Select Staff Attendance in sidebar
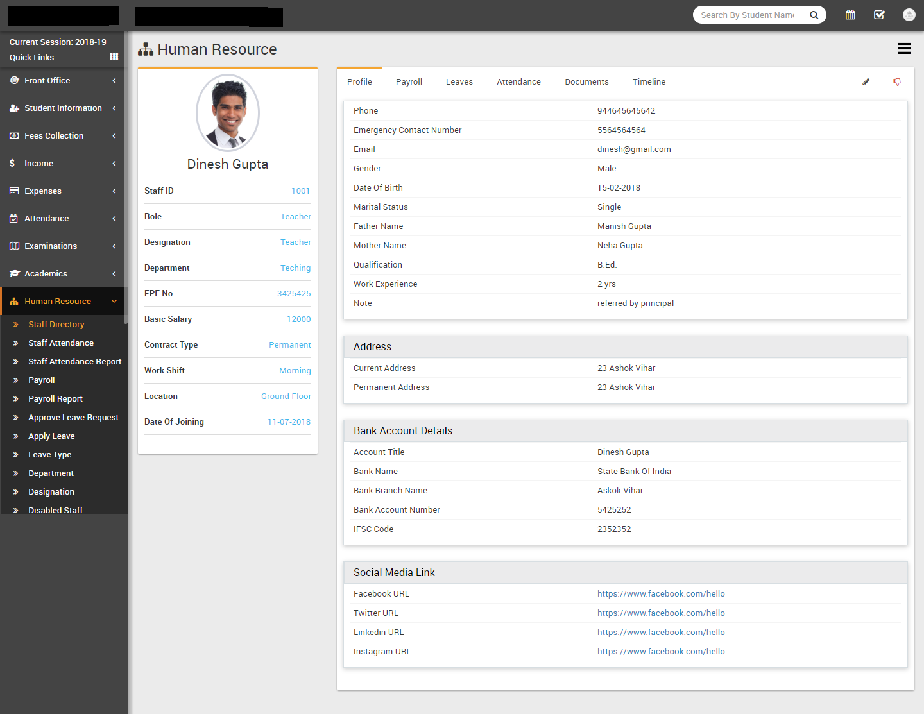924x714 pixels. tap(61, 343)
